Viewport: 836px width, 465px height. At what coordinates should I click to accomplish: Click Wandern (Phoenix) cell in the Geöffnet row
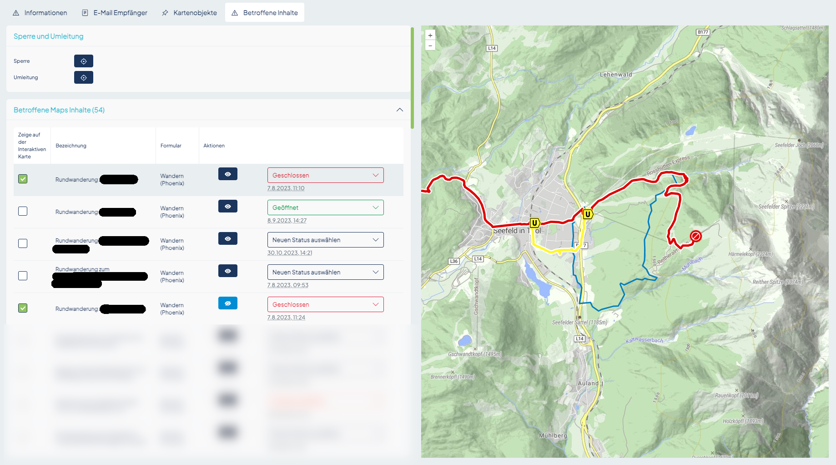click(172, 212)
